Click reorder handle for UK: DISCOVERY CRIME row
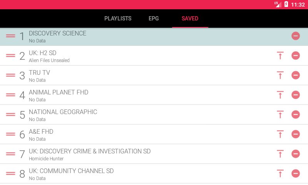Image resolution: width=308 pixels, height=185 pixels. tap(11, 154)
